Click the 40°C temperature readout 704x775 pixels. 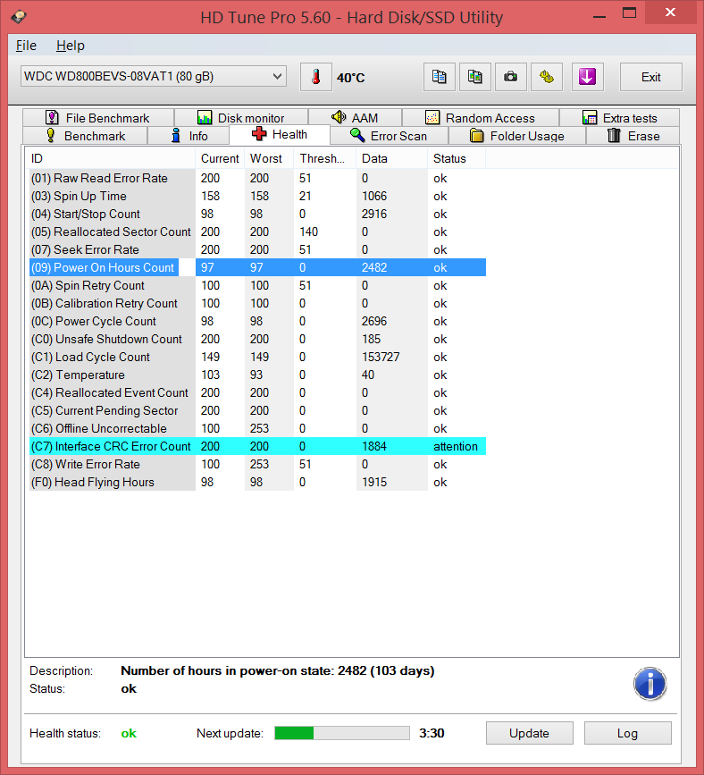pos(351,78)
